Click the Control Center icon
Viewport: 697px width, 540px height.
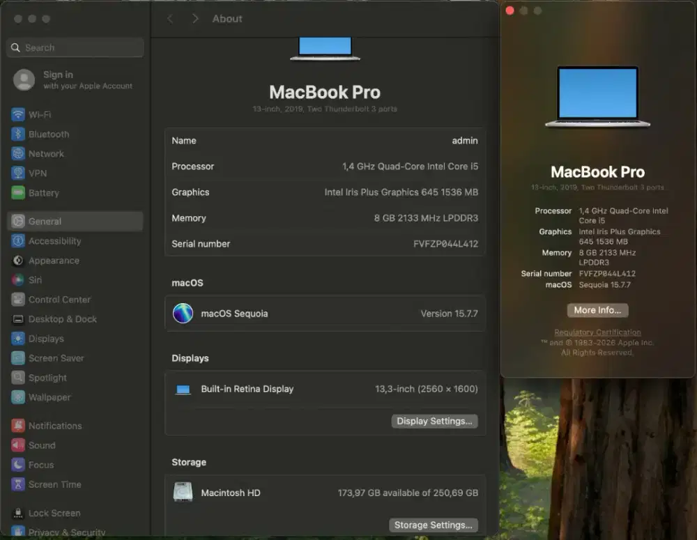click(x=18, y=299)
